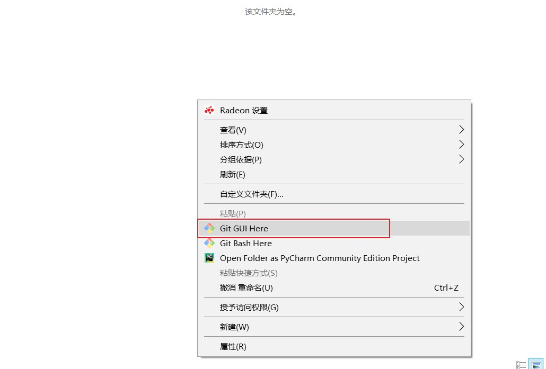The height and width of the screenshot is (369, 546).
Task: Launch Git Bash Here text label
Action: pos(246,244)
